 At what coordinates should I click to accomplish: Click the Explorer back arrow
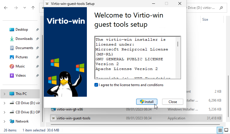pyautogui.click(x=6, y=8)
